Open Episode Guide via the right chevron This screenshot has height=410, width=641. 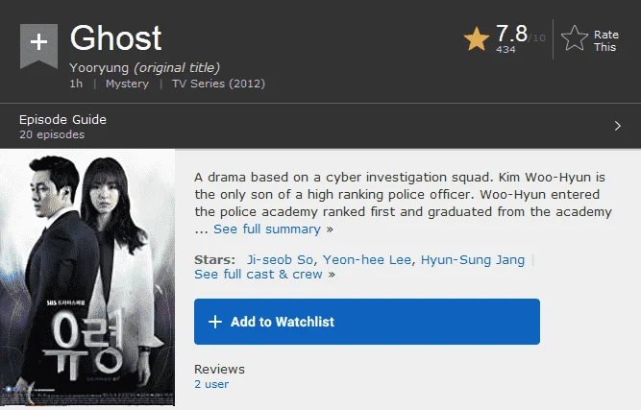tap(617, 126)
